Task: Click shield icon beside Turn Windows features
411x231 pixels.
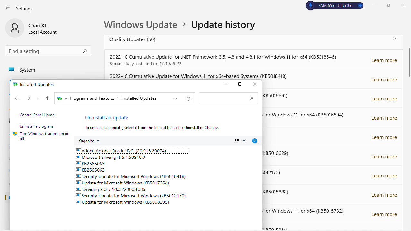Action: coord(15,134)
